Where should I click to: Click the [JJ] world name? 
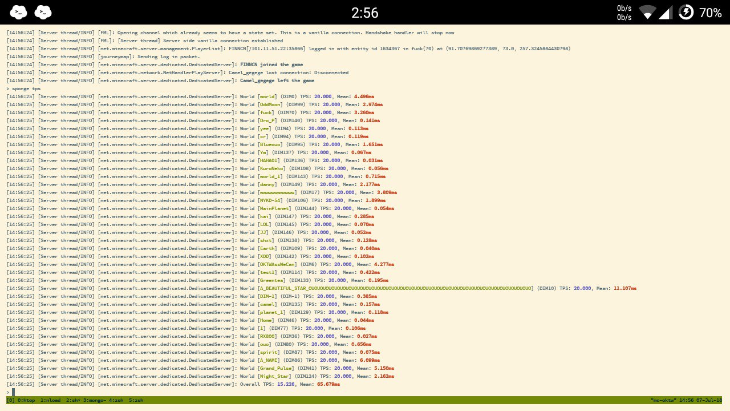[x=263, y=232]
